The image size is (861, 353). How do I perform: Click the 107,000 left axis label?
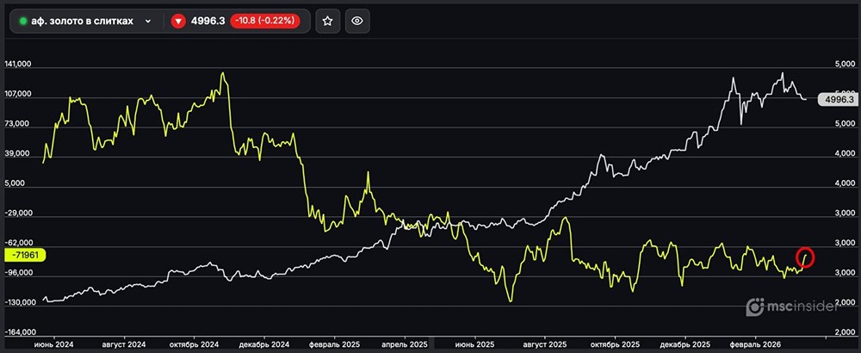pyautogui.click(x=18, y=95)
